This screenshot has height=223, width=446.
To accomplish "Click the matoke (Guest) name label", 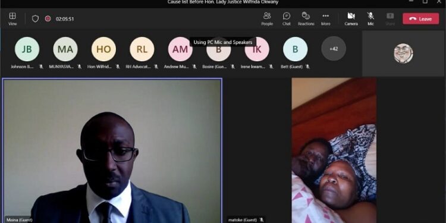I will (243, 220).
